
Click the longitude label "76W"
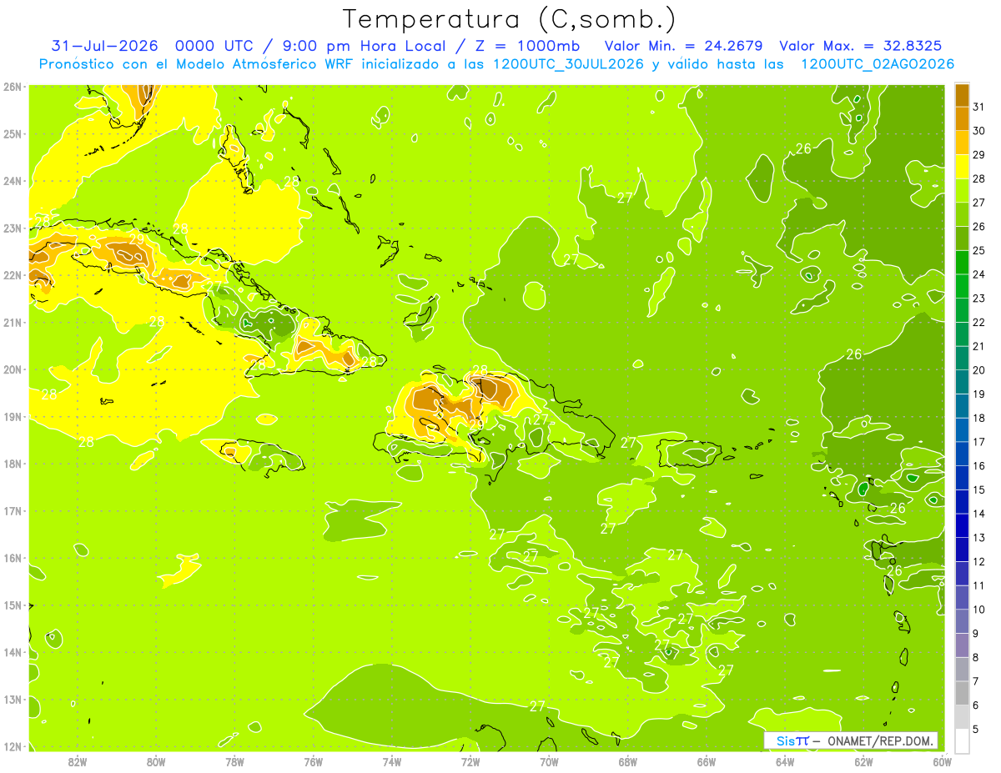pyautogui.click(x=314, y=761)
